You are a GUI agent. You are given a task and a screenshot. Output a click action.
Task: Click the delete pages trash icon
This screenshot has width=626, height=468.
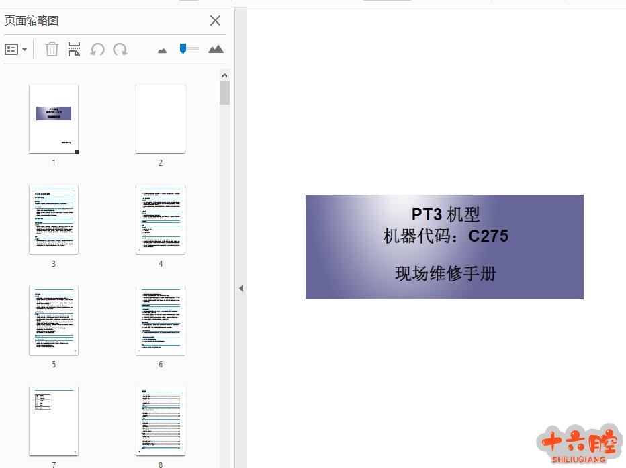tap(52, 49)
